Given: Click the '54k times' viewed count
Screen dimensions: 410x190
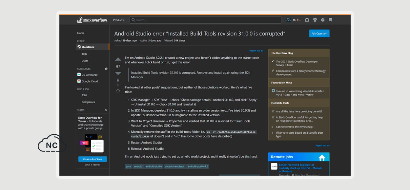Looking at the screenshot, I should coord(179,41).
